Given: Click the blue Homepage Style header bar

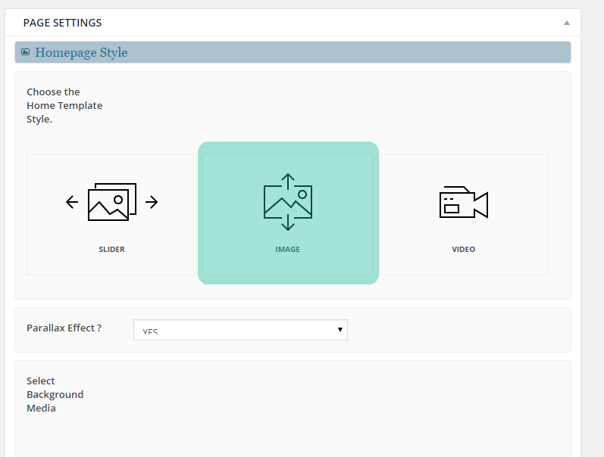Looking at the screenshot, I should 341,52.
